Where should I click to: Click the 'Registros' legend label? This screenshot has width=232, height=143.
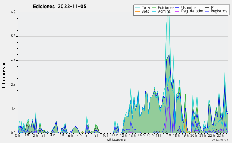[219, 11]
